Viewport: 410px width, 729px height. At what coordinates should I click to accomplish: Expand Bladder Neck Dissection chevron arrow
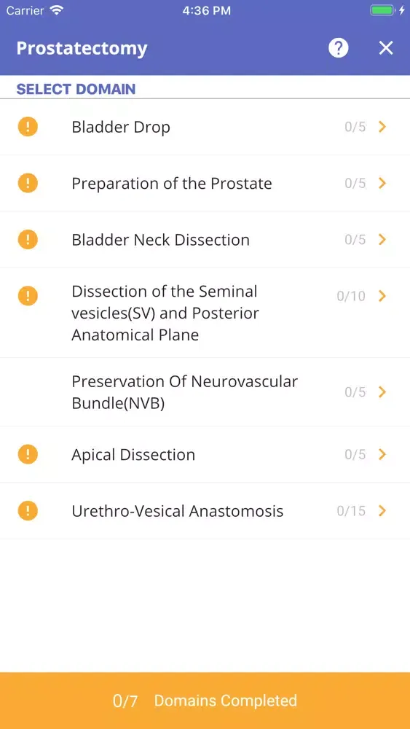click(x=382, y=239)
